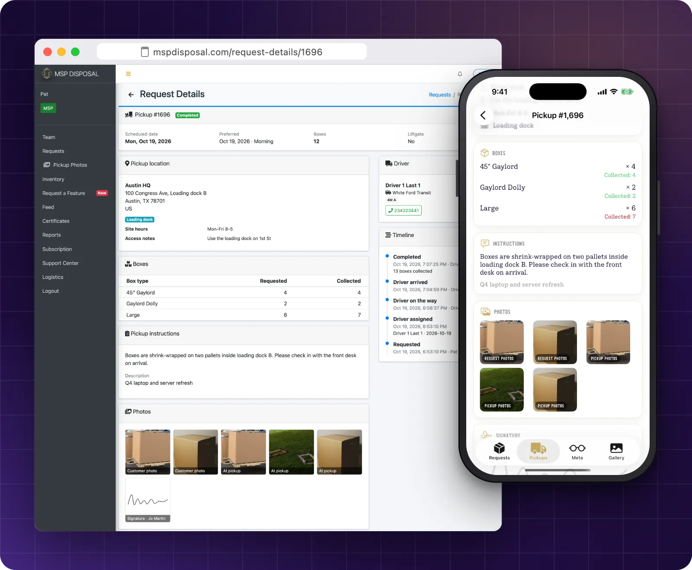Select Request a Feature in the sidebar

(64, 193)
